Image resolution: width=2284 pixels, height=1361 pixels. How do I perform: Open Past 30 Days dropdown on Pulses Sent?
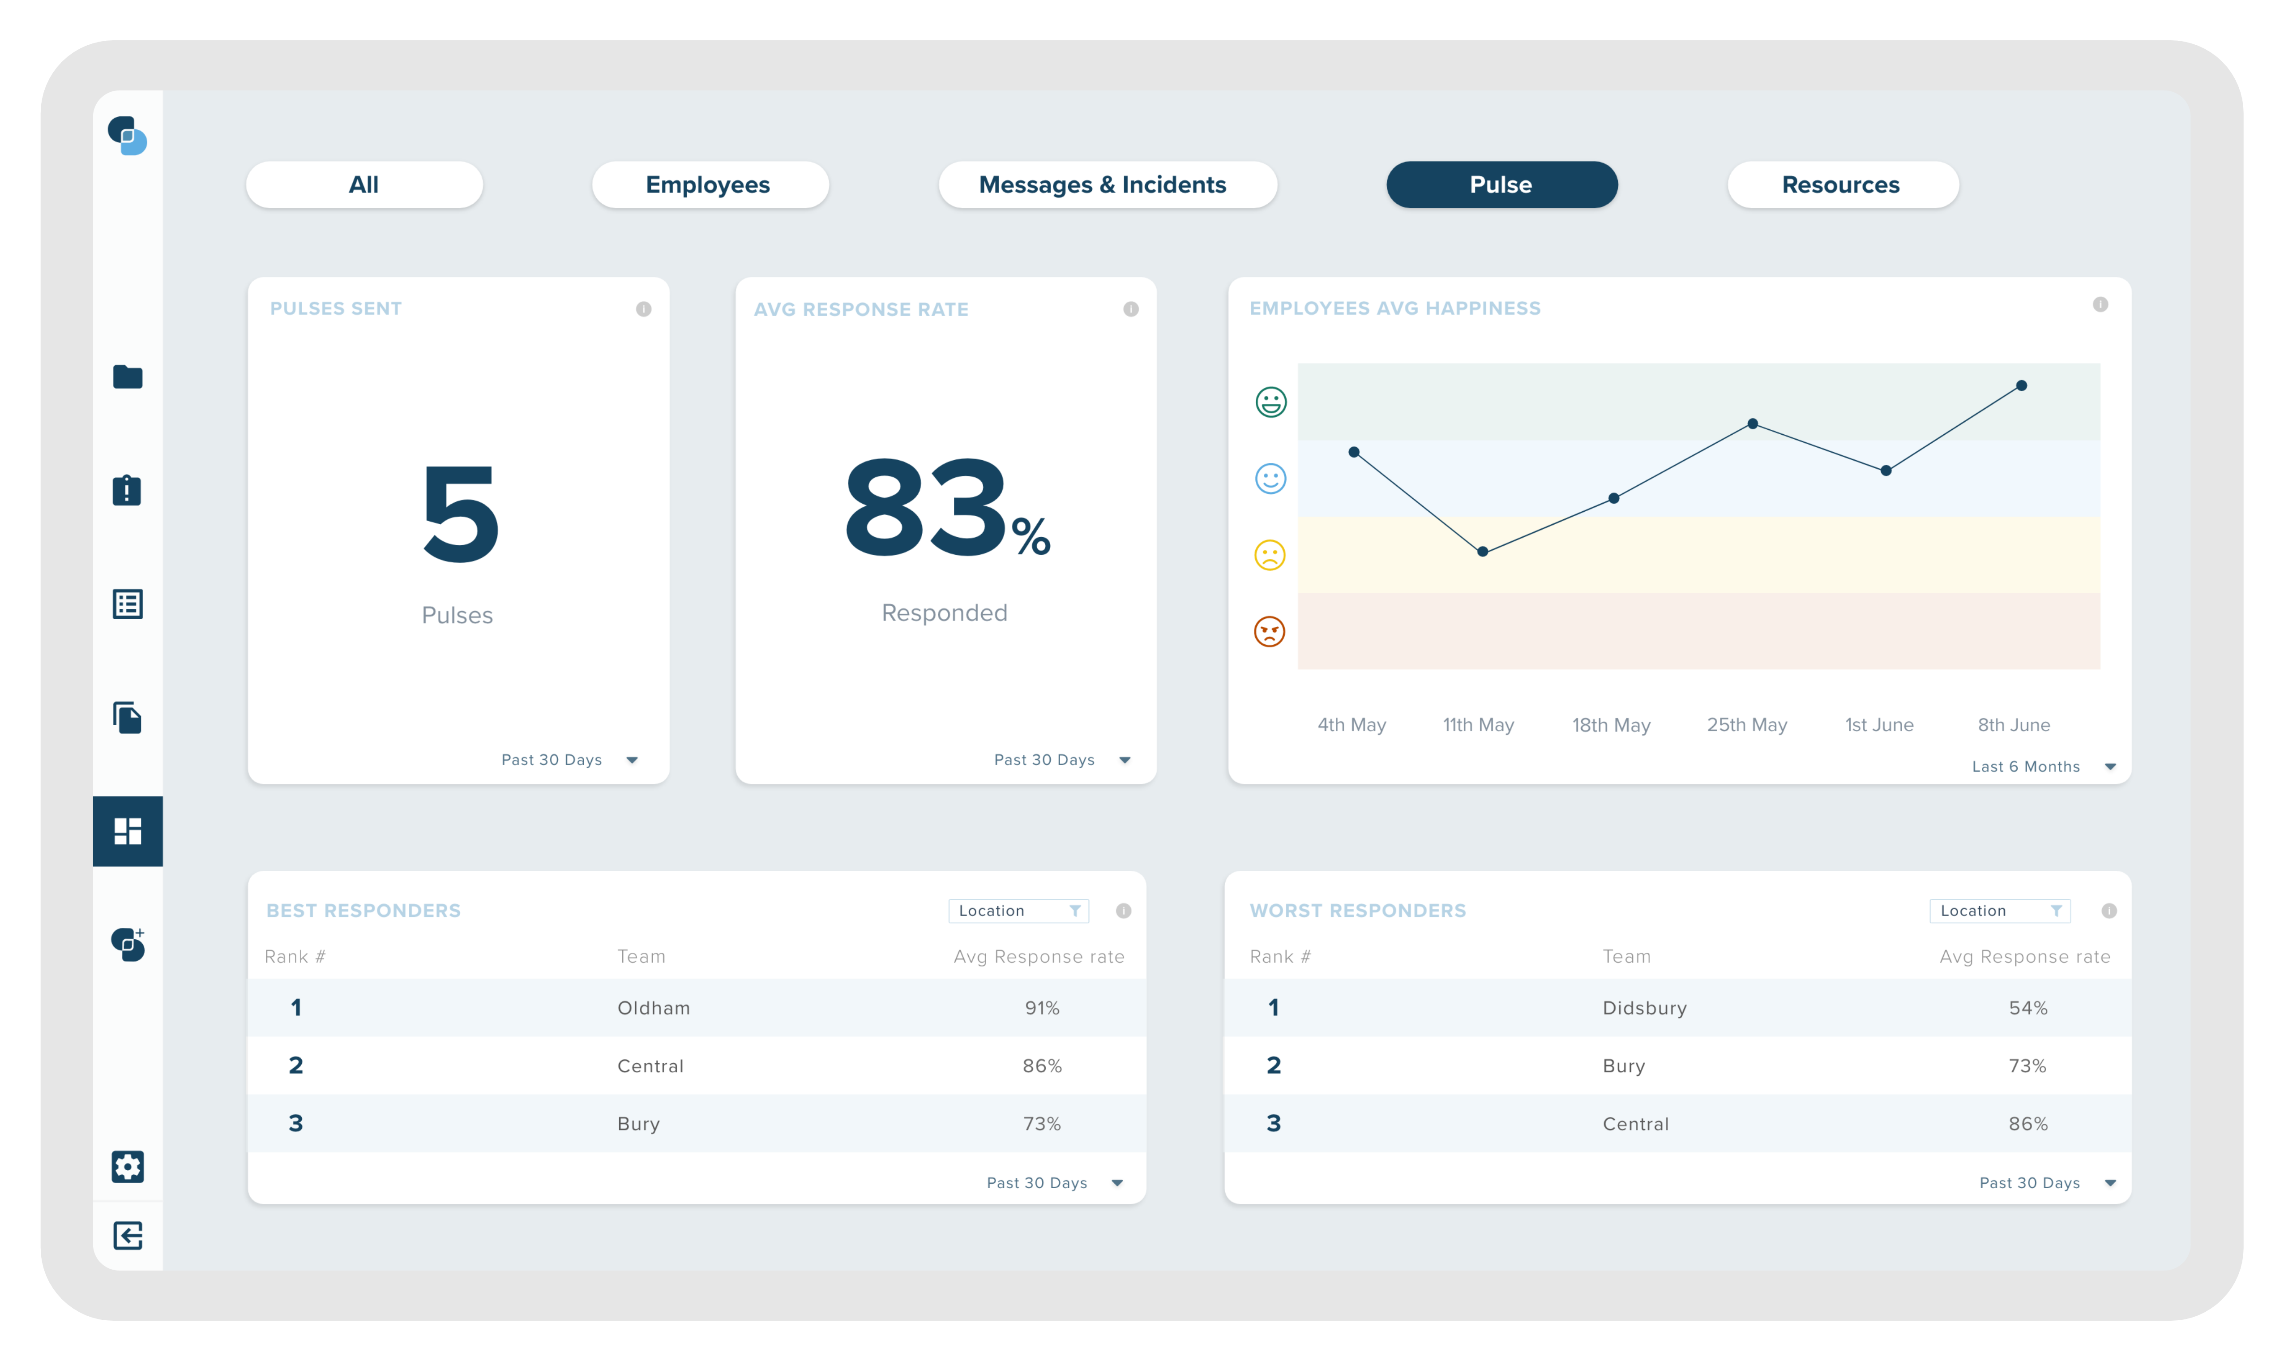569,759
